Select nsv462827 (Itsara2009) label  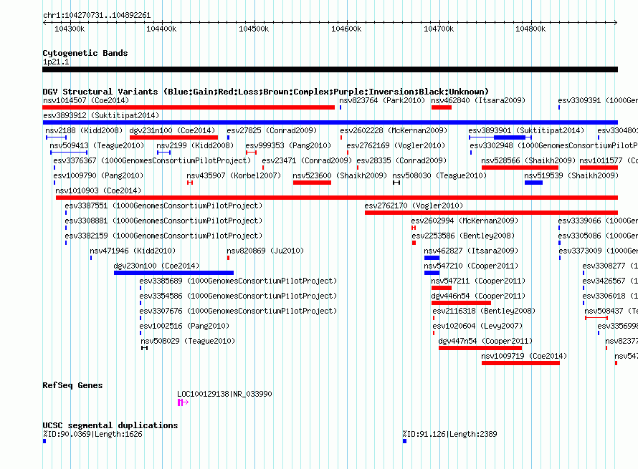471,251
